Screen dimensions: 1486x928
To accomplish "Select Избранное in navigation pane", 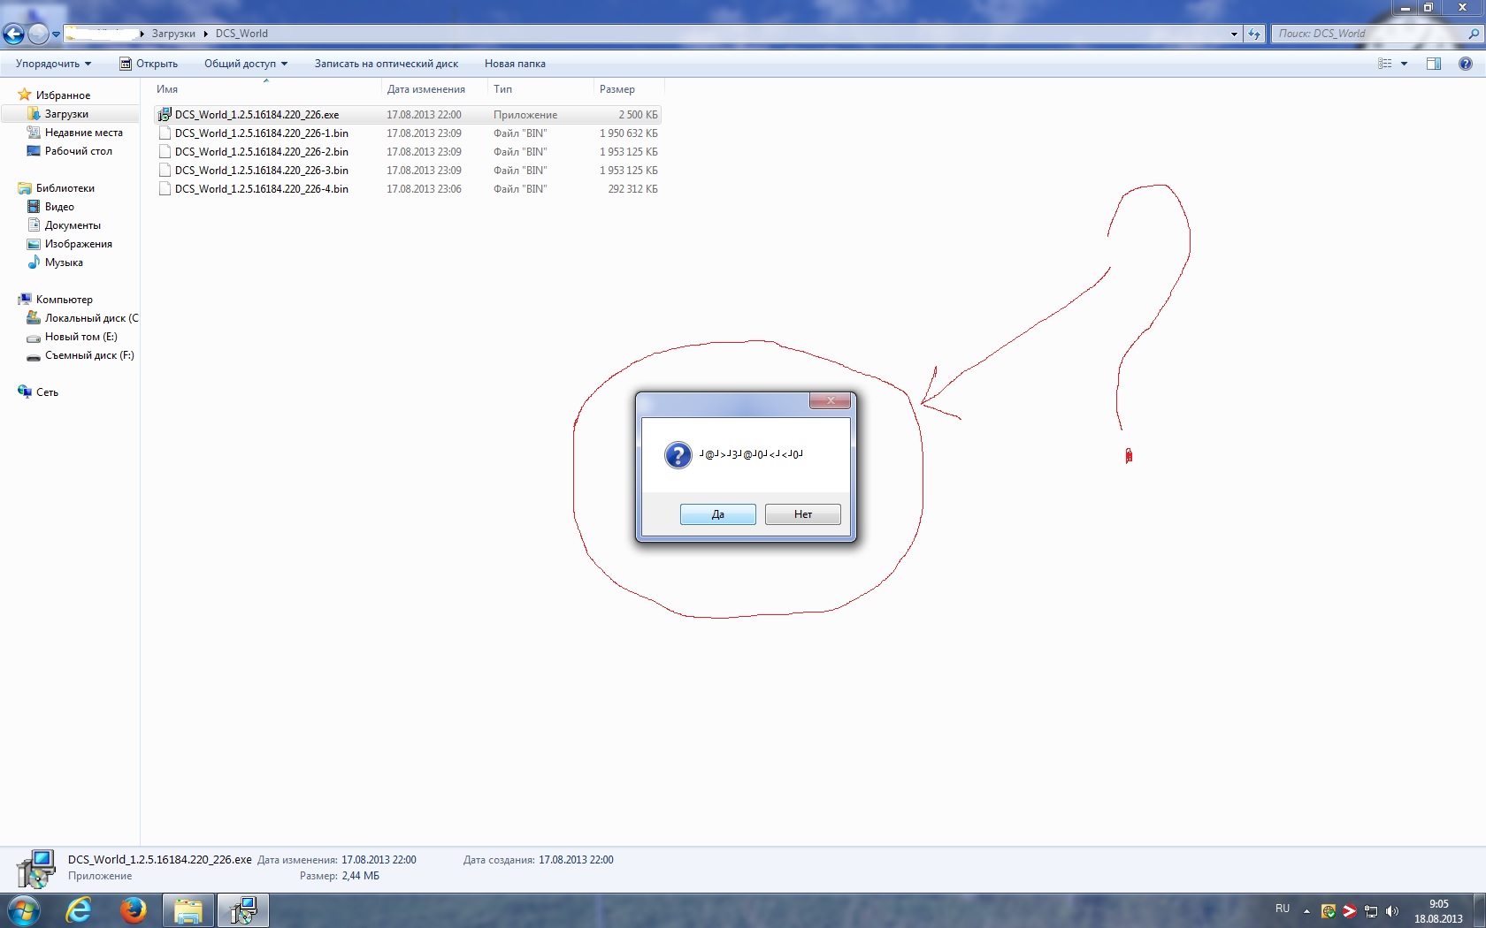I will pos(55,95).
